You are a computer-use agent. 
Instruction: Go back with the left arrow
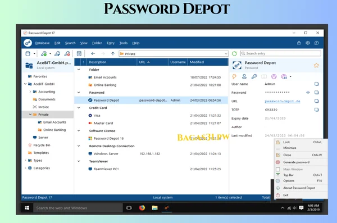(93, 53)
